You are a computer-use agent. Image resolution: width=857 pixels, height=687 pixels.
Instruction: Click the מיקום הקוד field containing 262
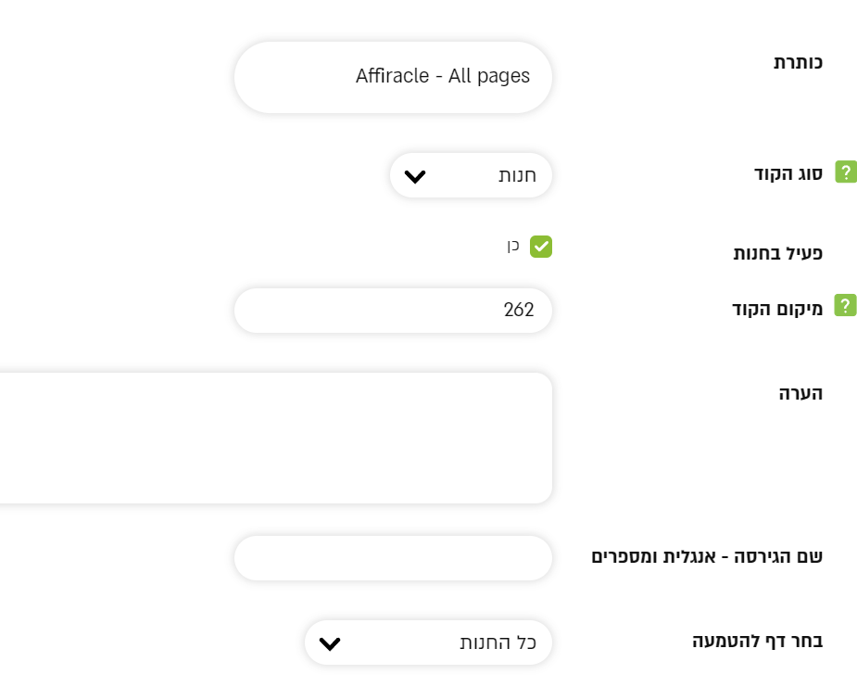click(x=393, y=311)
